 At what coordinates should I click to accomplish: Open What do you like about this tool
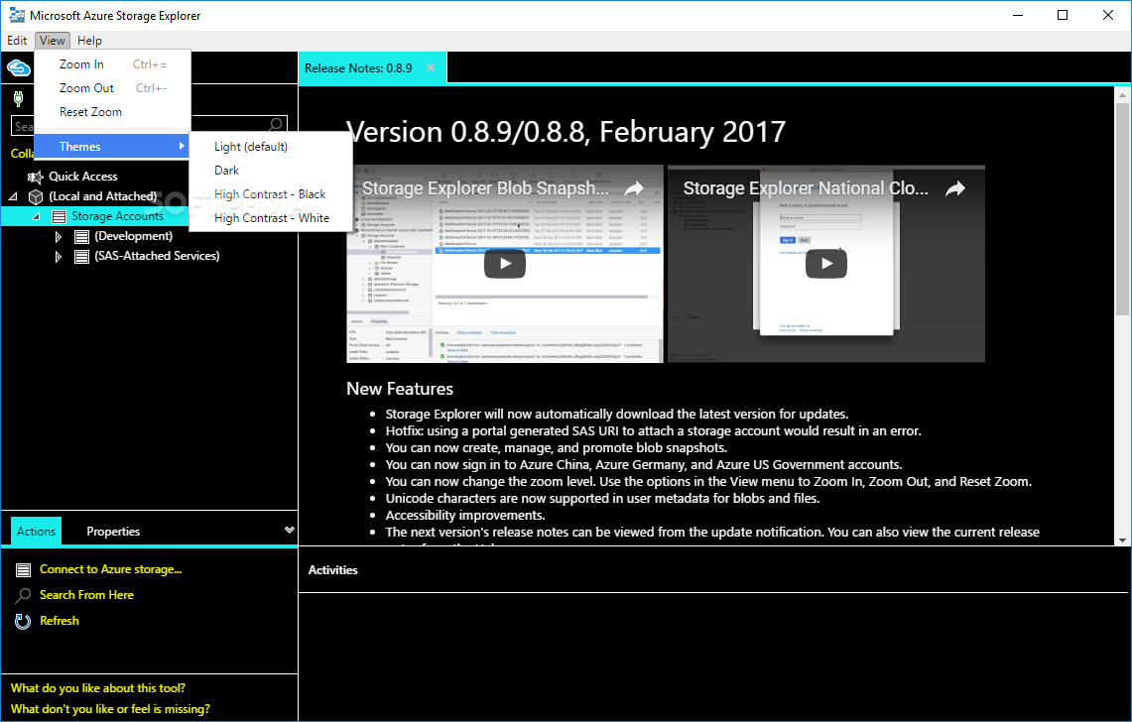98,688
